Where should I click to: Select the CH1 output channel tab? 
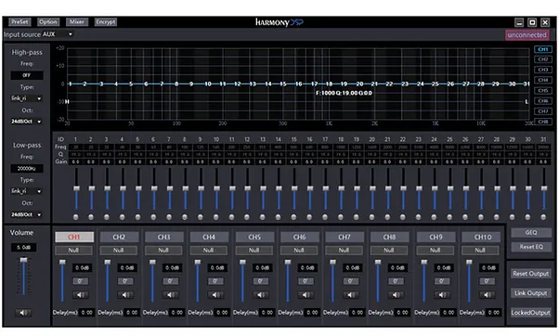coord(74,237)
